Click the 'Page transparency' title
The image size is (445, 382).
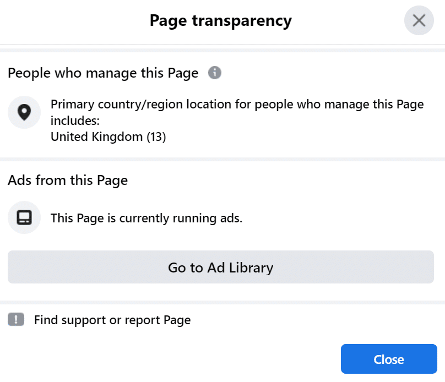click(x=220, y=20)
